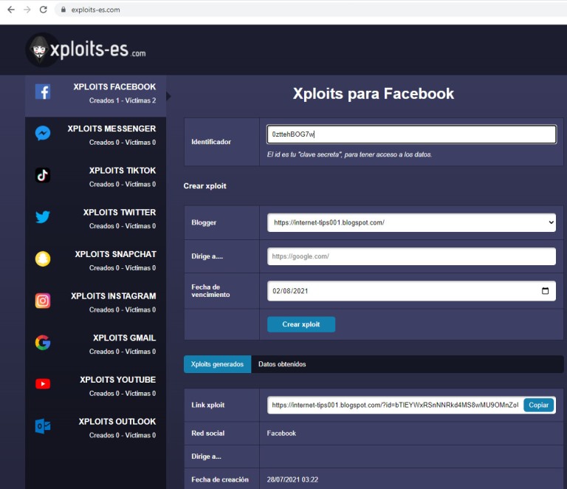The height and width of the screenshot is (489, 567).
Task: Click the browser forward arrow
Action: 27,10
